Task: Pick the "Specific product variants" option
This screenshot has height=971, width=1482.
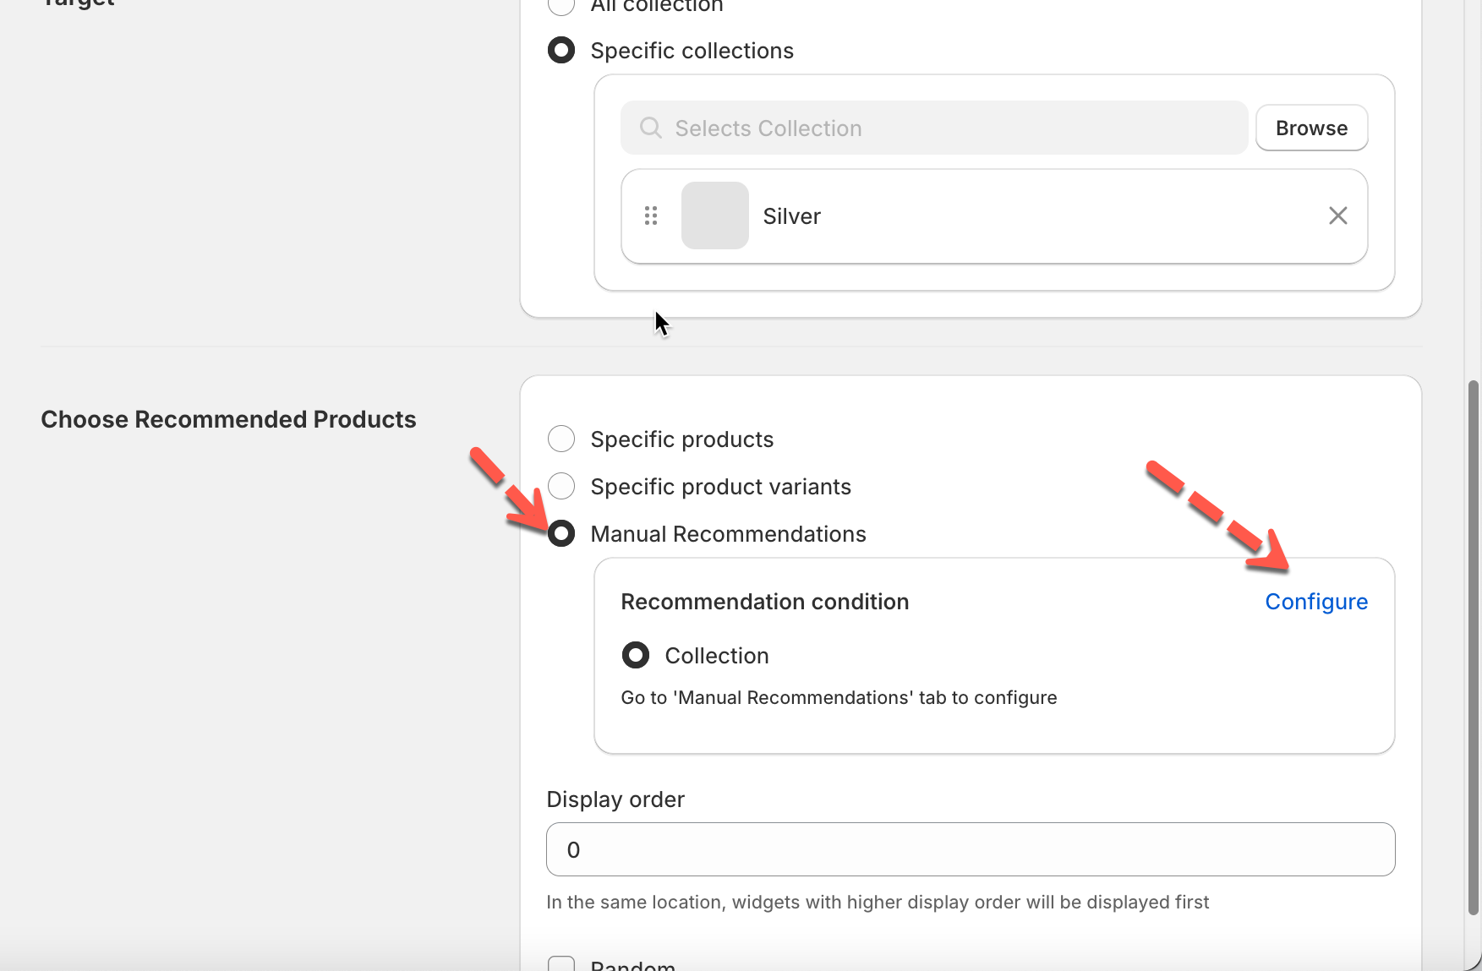Action: (x=561, y=487)
